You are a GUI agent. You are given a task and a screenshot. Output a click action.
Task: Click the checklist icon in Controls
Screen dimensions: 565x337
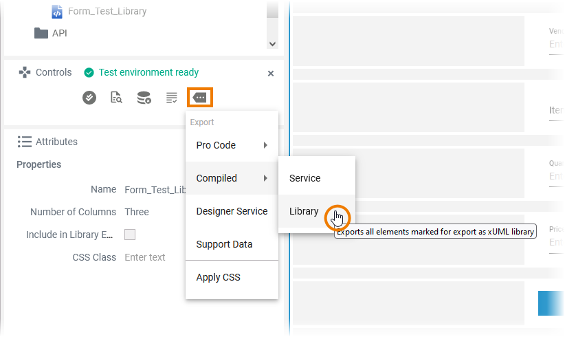point(172,98)
